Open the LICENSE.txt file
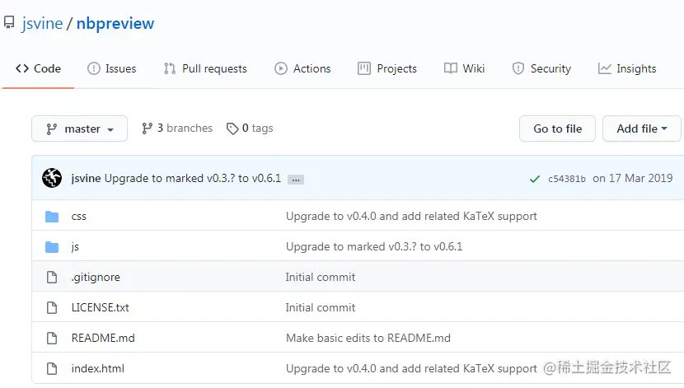The image size is (684, 388). point(101,308)
